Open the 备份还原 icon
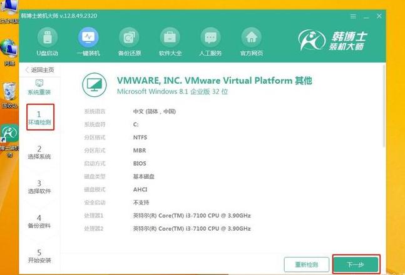 click(129, 37)
